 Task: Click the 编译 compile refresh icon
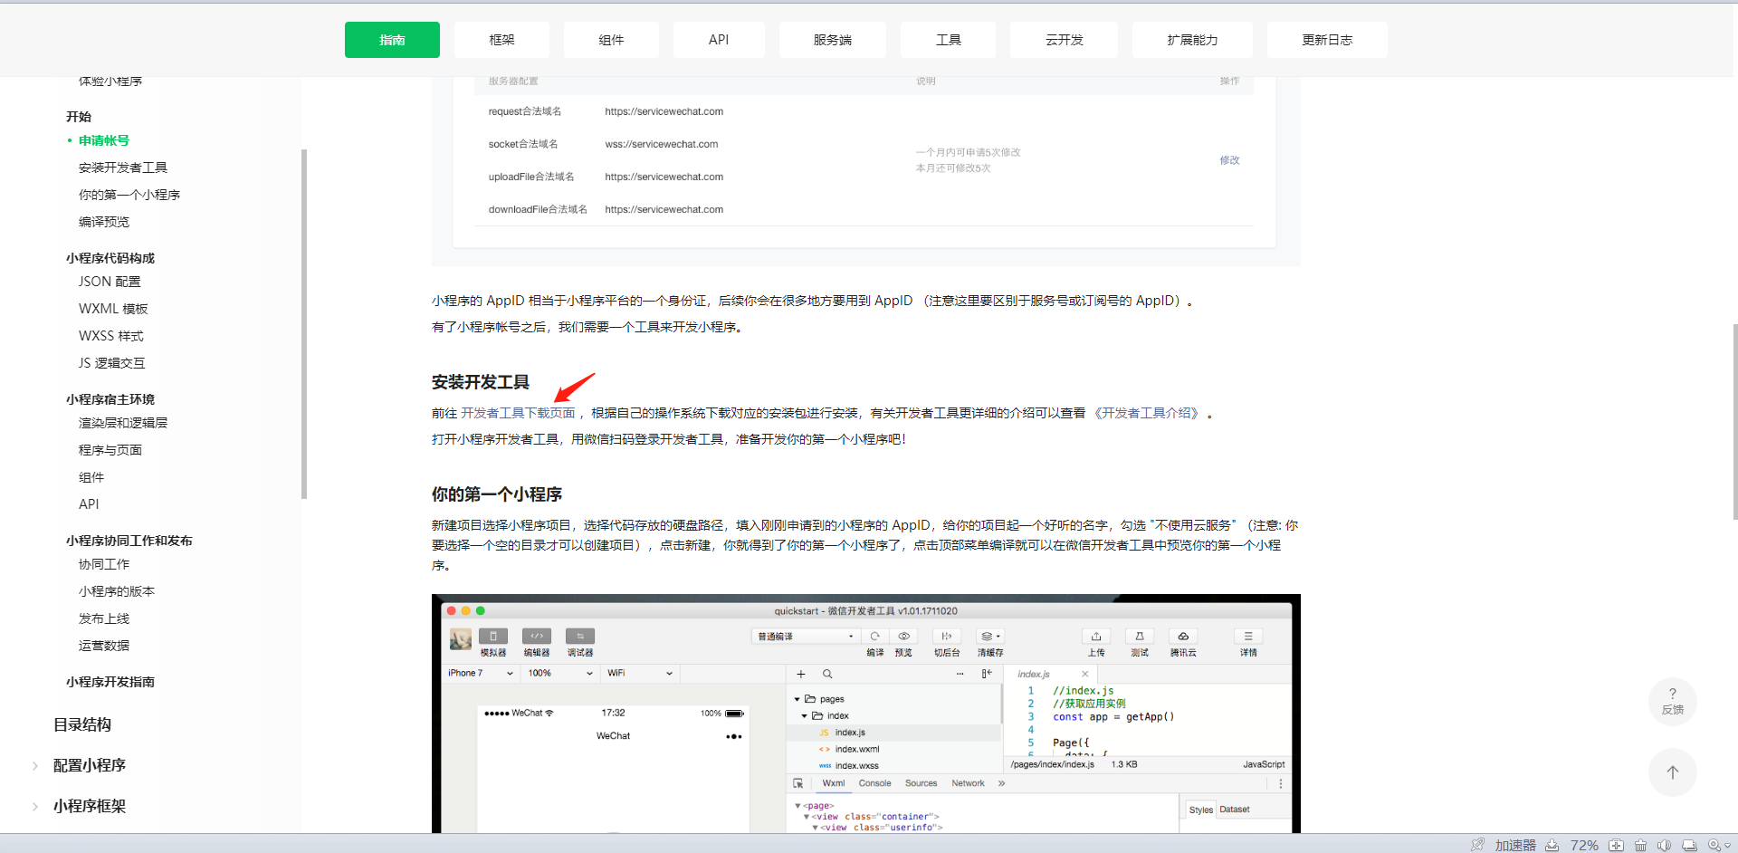(x=874, y=637)
